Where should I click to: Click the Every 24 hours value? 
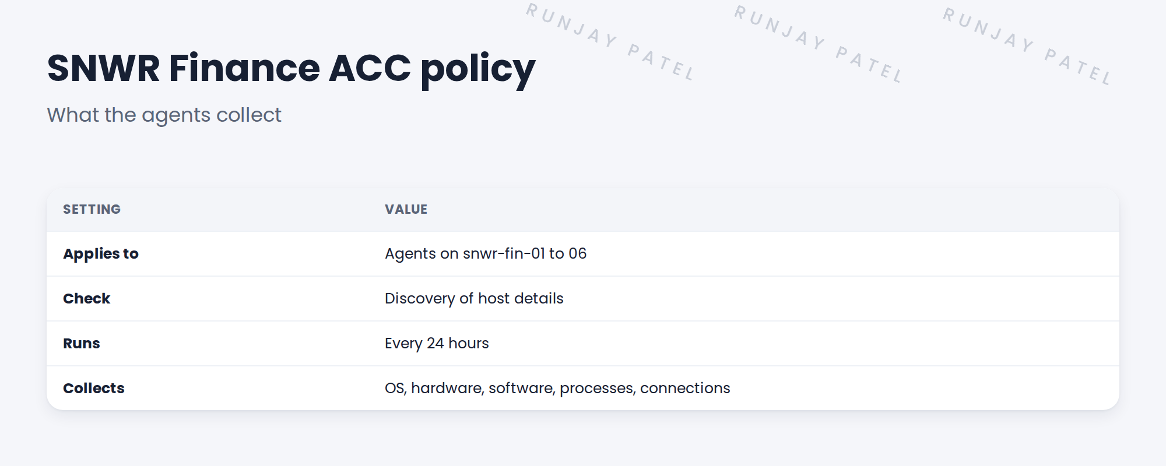pos(437,343)
